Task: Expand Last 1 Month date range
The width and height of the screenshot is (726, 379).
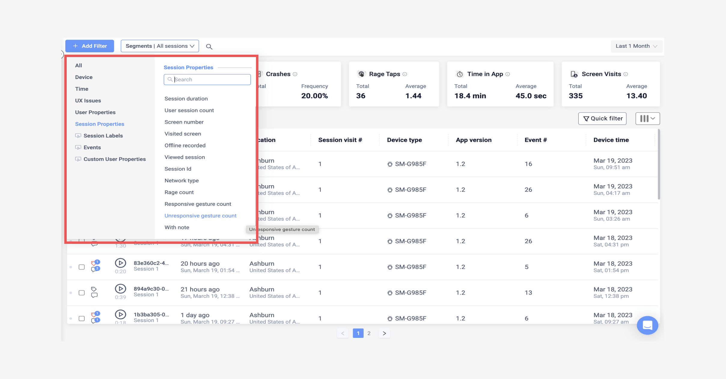Action: tap(636, 46)
